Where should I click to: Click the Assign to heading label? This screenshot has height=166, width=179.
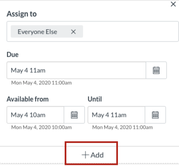(x=22, y=14)
